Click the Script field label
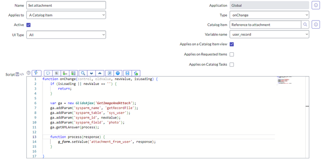Screen dimensions: 329x166 (x=10, y=75)
